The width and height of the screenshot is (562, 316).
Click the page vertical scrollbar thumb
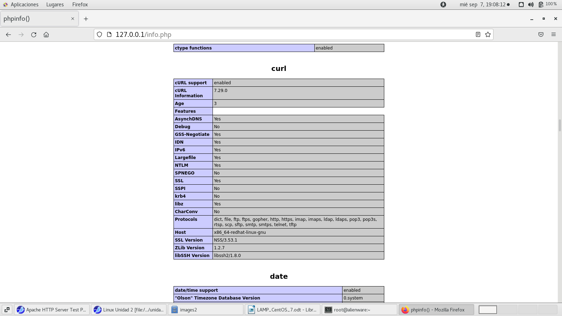tap(560, 125)
